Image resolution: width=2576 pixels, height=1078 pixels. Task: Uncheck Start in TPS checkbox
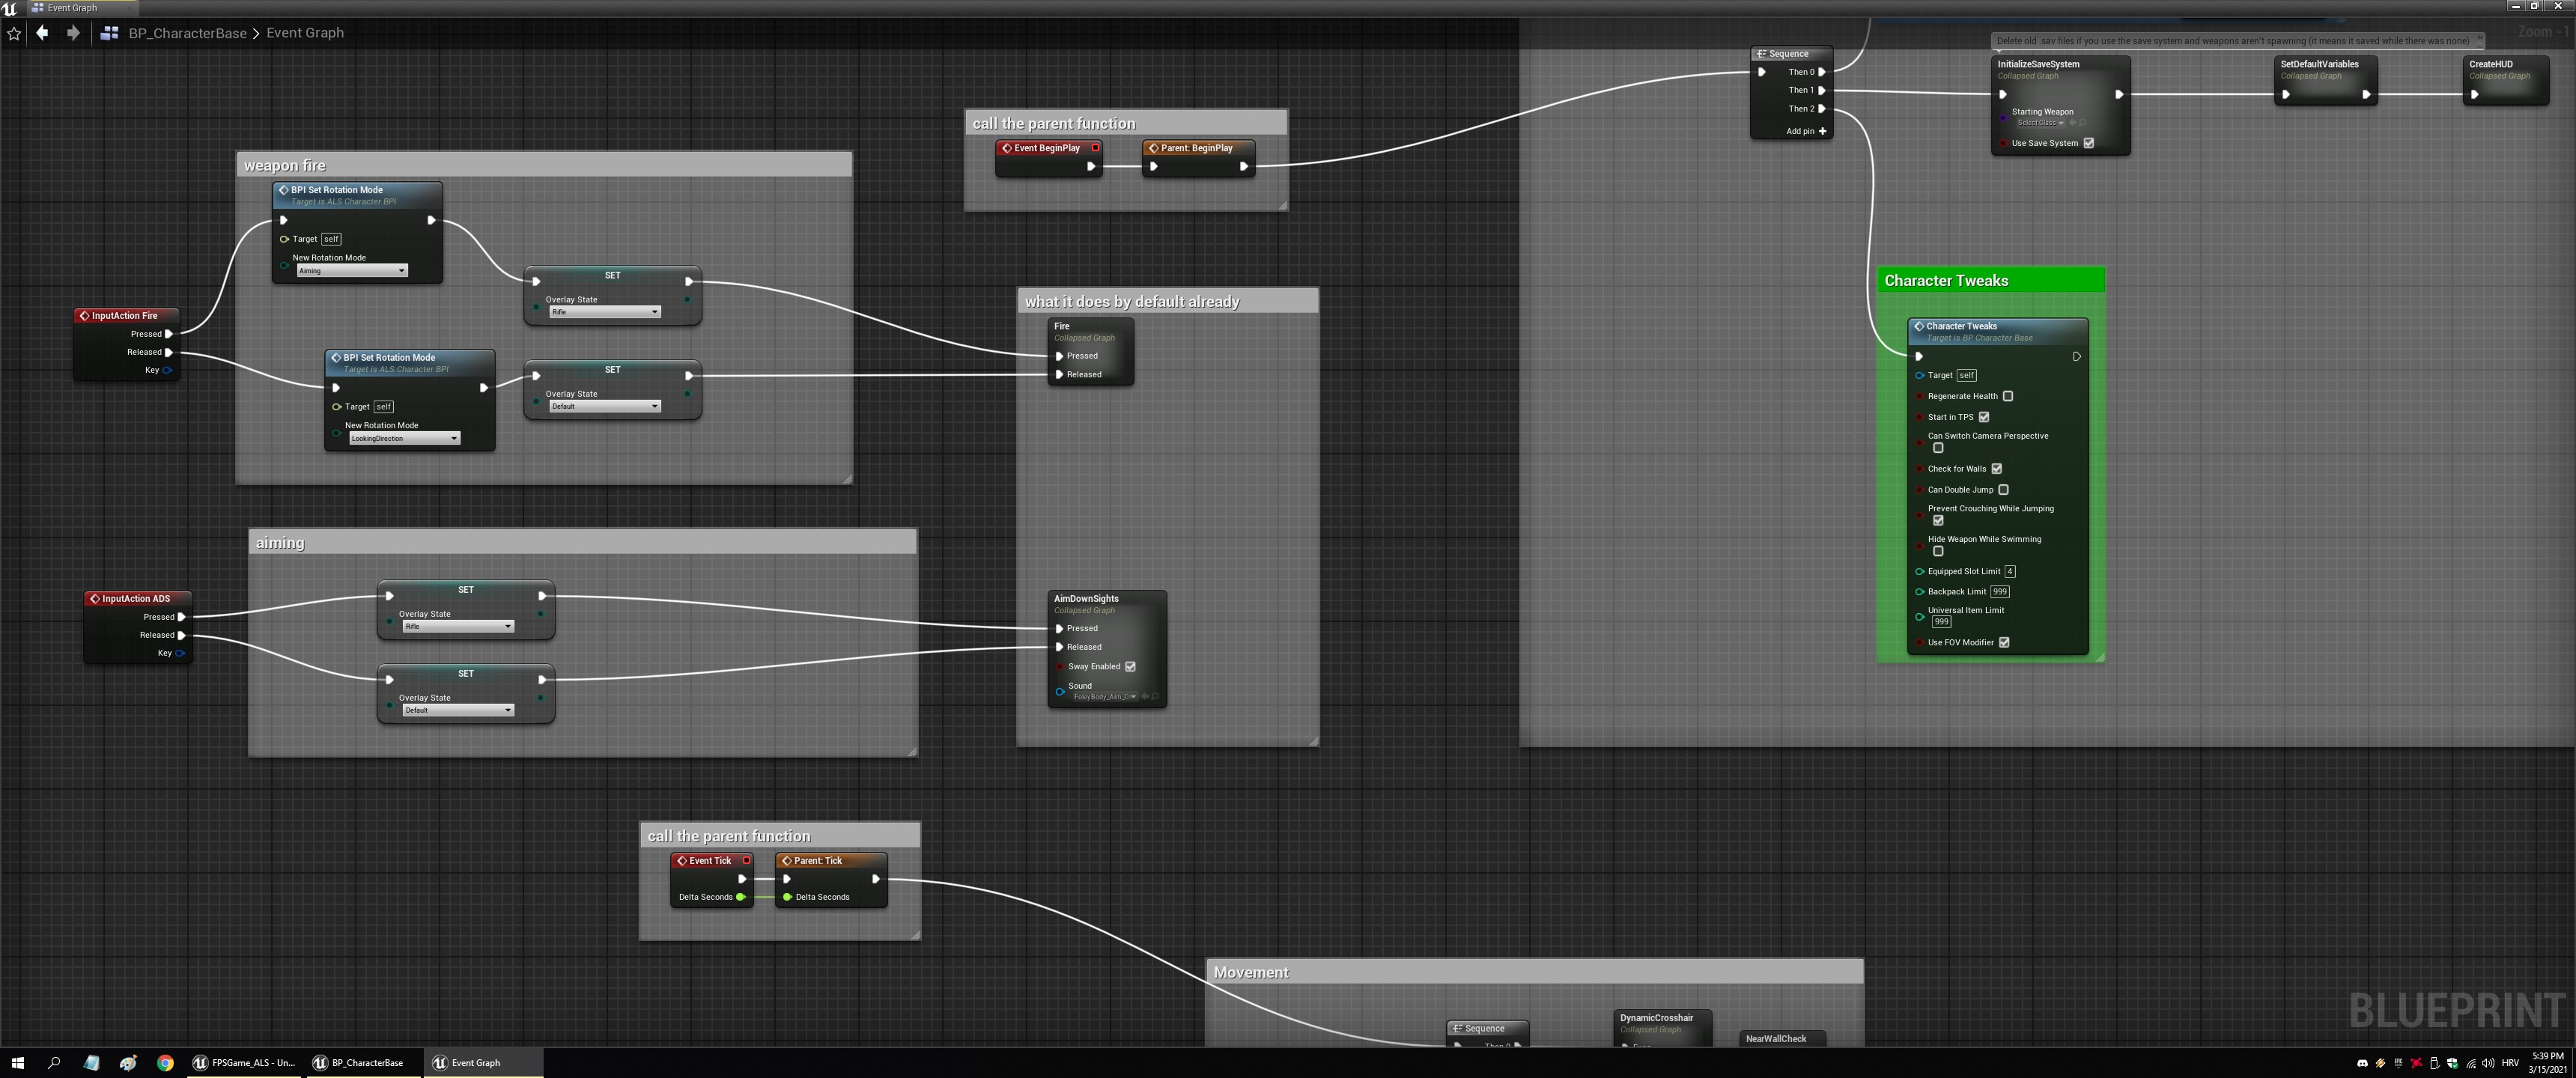[1984, 417]
